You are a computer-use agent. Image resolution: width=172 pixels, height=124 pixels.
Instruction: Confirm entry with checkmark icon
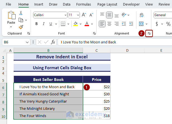(46, 42)
